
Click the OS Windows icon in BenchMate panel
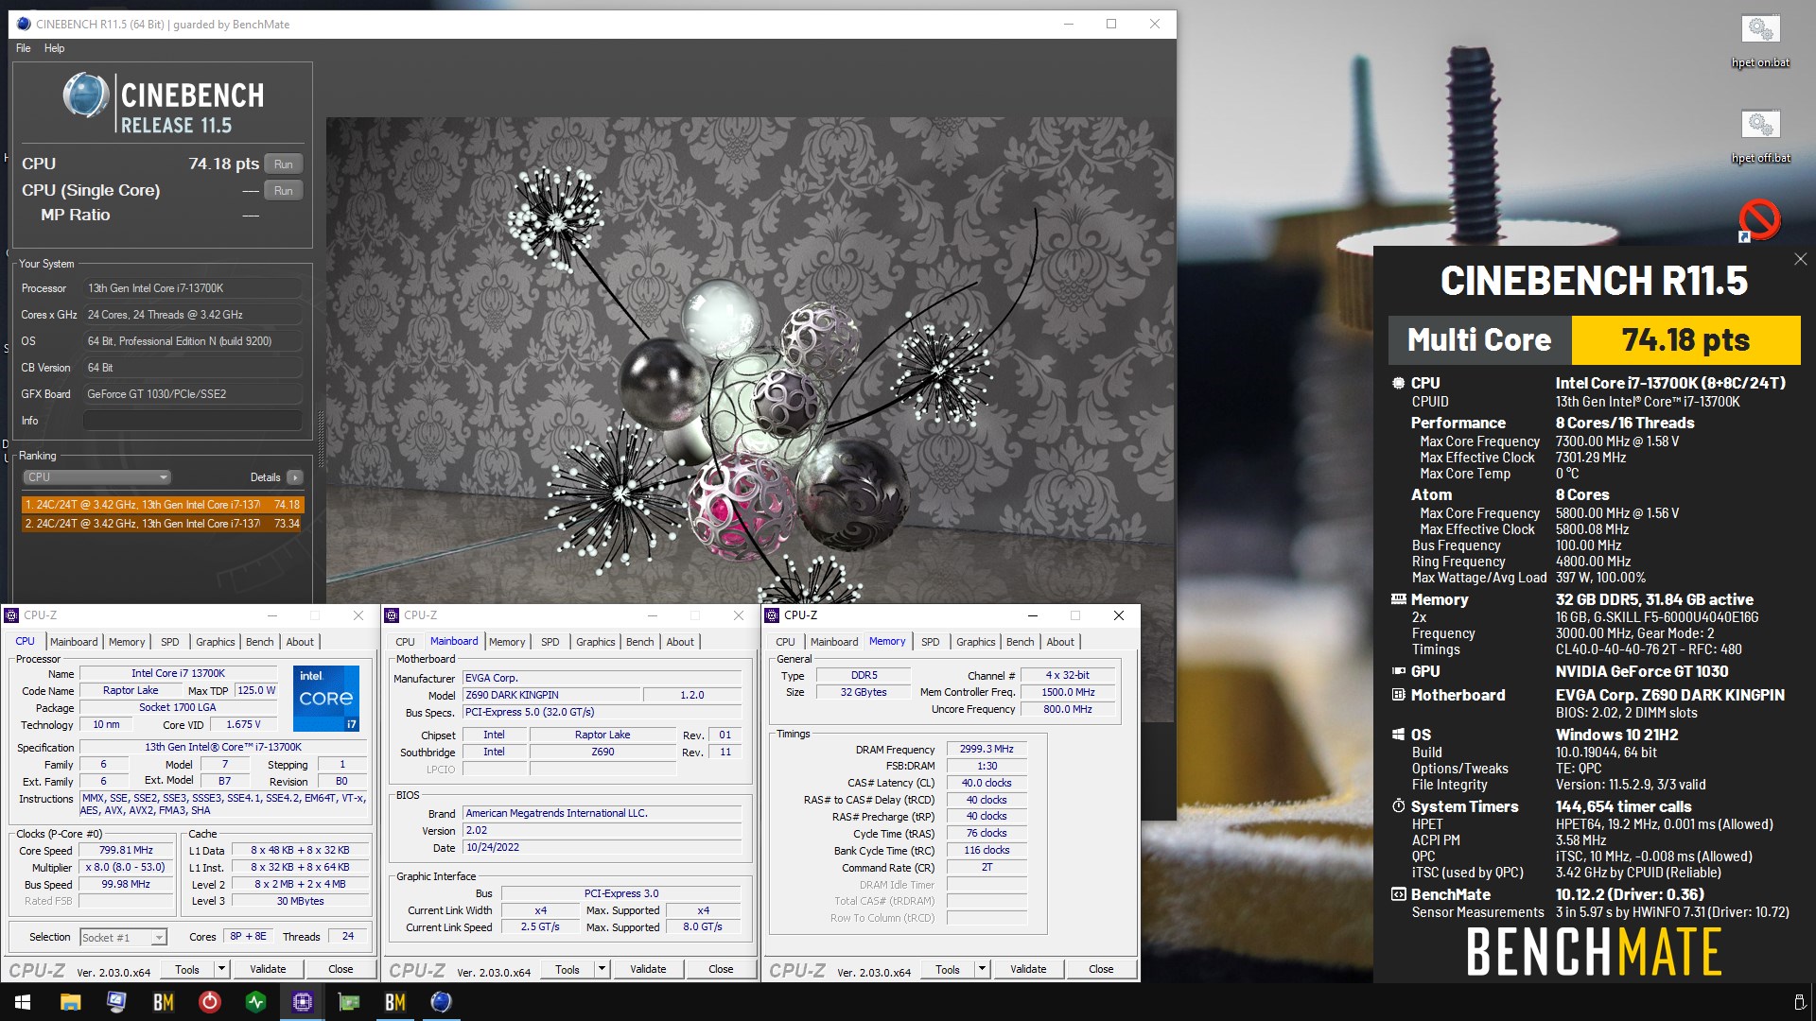coord(1398,735)
